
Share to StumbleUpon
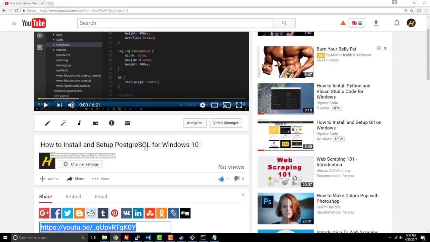click(x=150, y=213)
